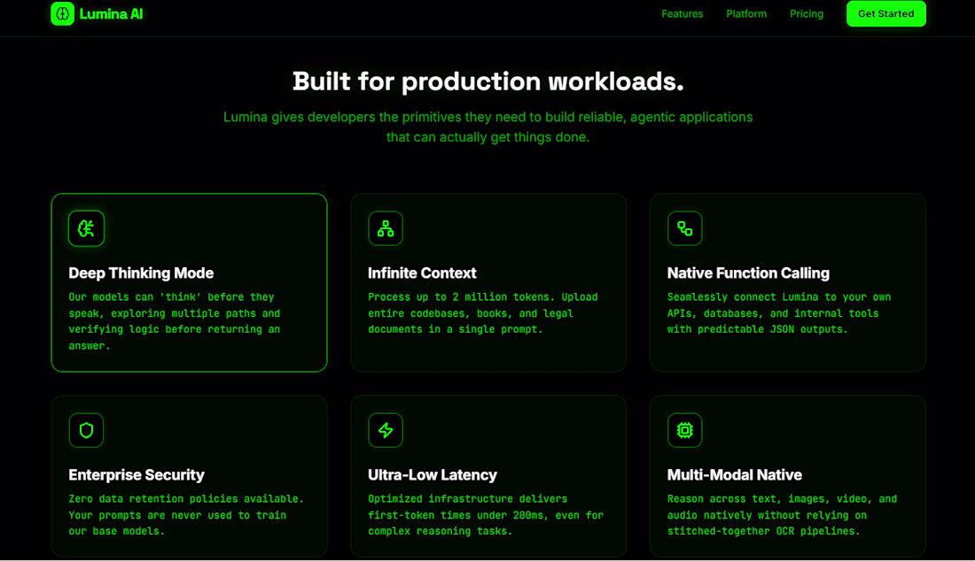The image size is (975, 561).
Task: Click the text 'Seamlessly connect Lumina to your own'
Action: (x=779, y=313)
